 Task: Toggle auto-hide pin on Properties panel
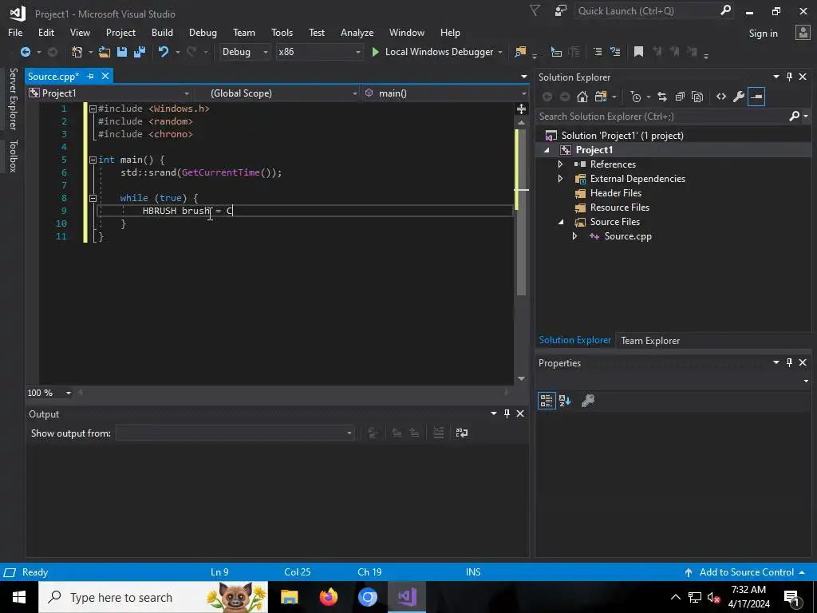tap(789, 362)
